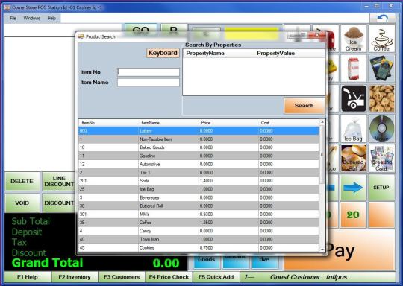Click F5 Quick Add
Screen dimensions: 403x286
click(x=216, y=277)
